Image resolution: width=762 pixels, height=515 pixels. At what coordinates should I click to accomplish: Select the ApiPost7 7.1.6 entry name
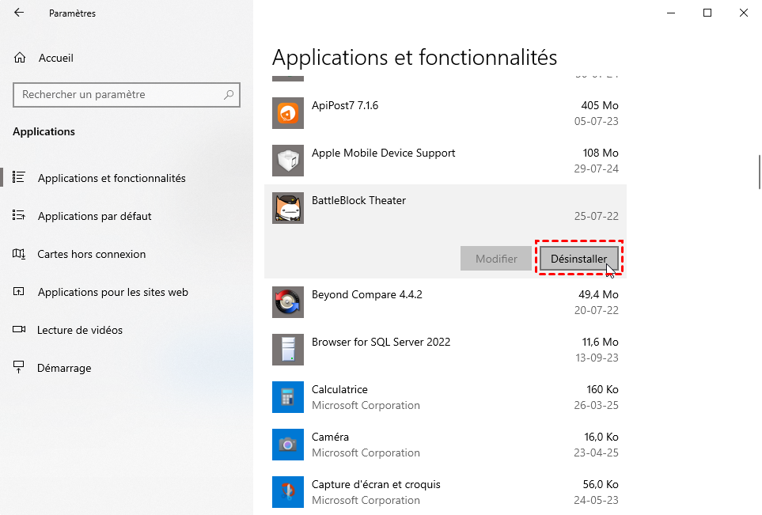[x=345, y=105]
